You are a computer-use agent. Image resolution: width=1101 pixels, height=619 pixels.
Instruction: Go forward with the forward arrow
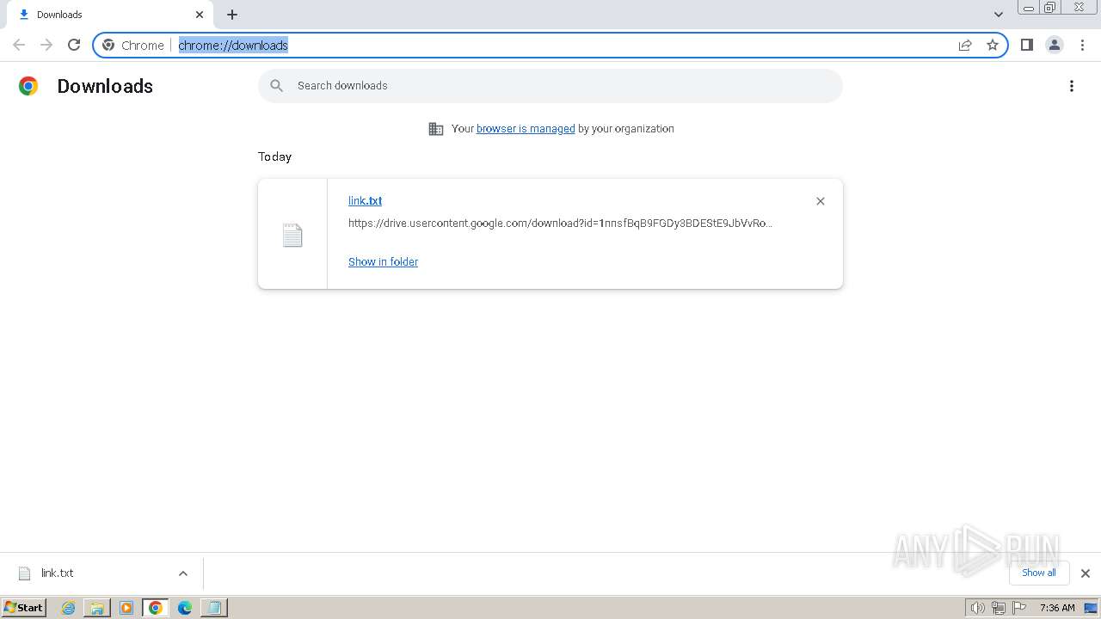coord(46,45)
